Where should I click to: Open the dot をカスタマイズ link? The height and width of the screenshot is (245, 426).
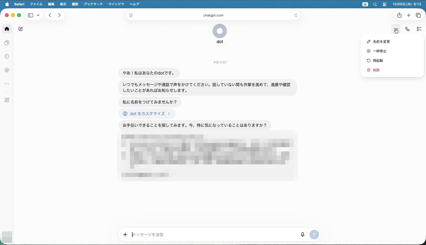[147, 113]
